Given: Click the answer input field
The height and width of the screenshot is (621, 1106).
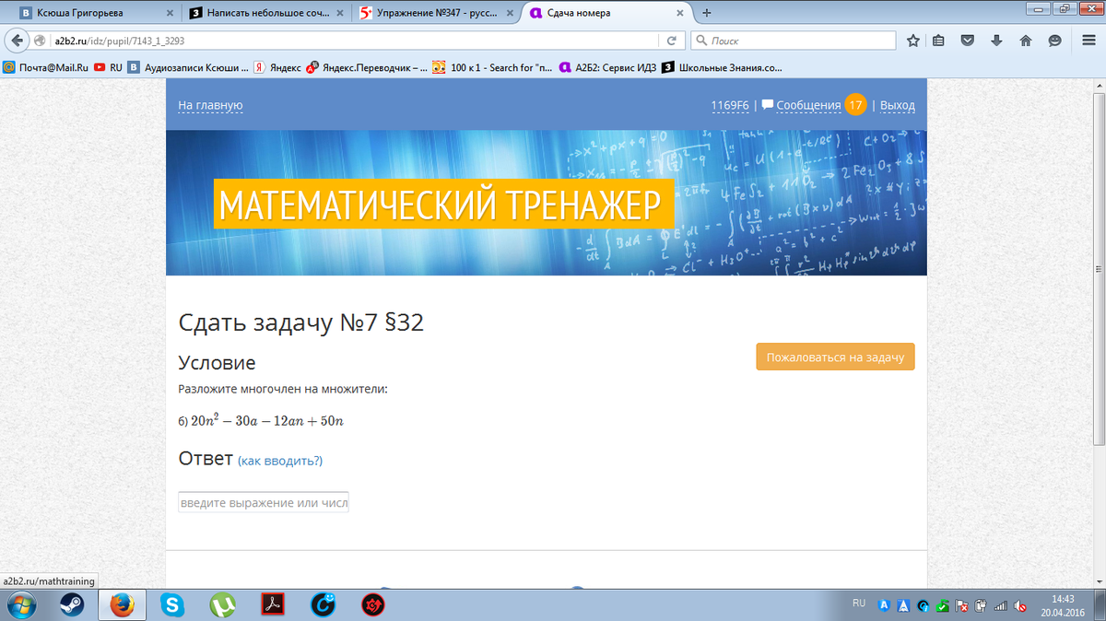Looking at the screenshot, I should (x=264, y=503).
